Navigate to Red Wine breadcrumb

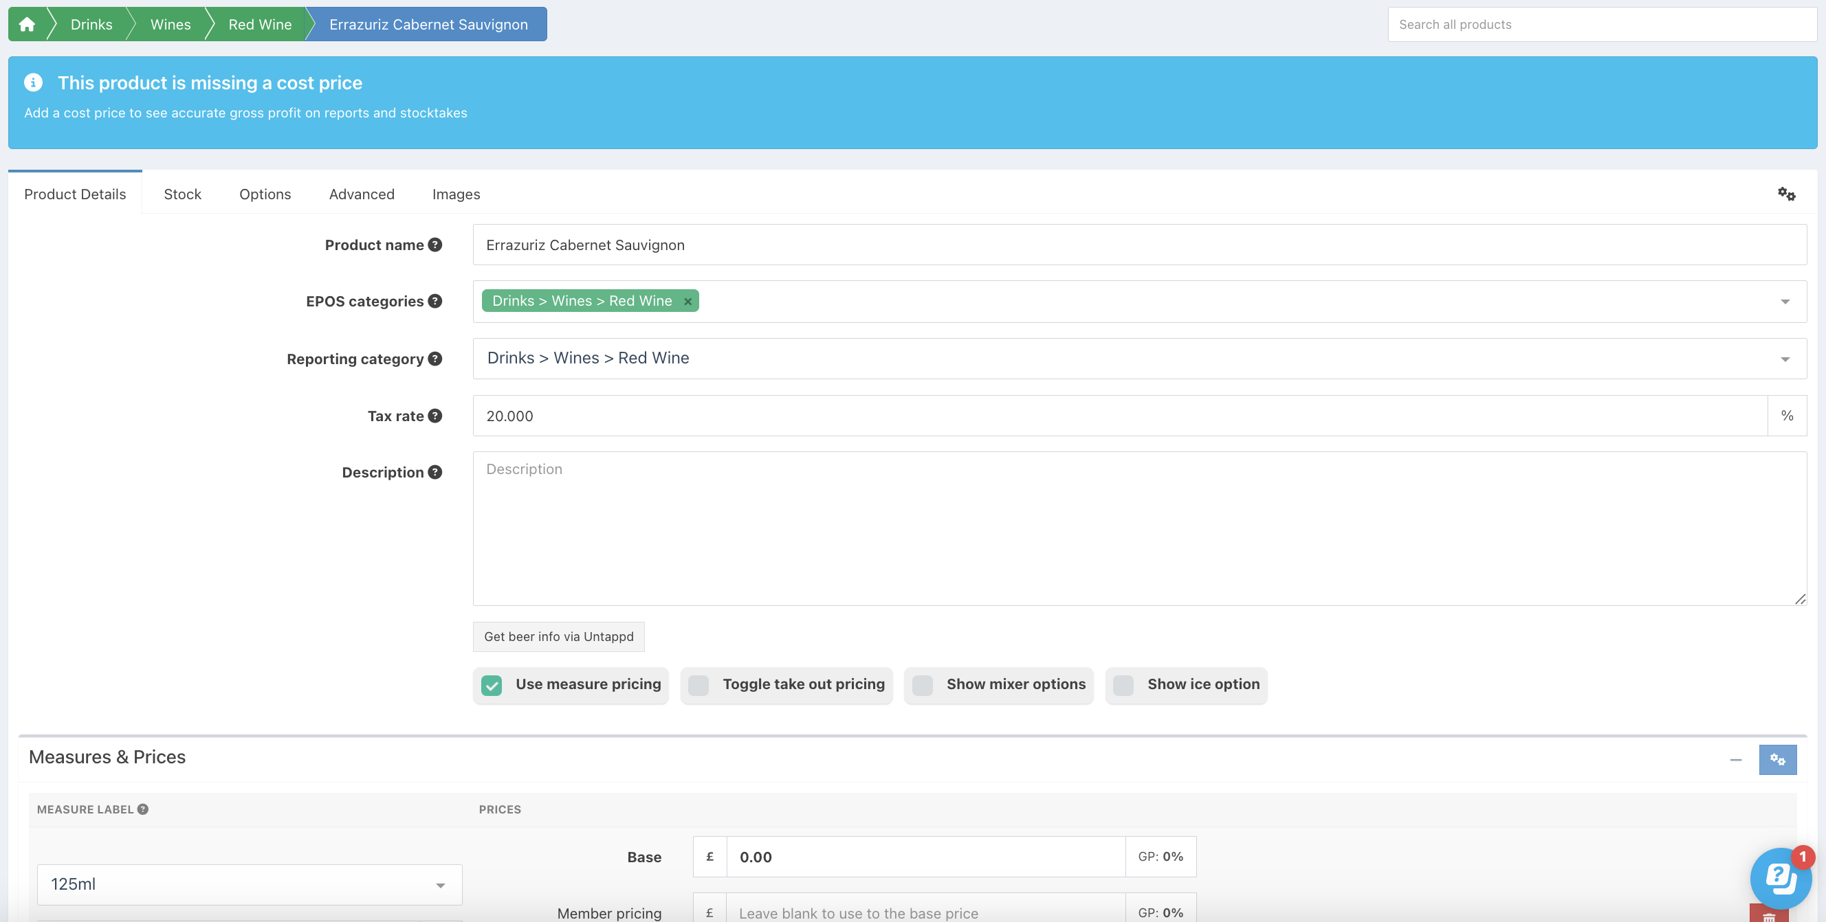click(260, 24)
